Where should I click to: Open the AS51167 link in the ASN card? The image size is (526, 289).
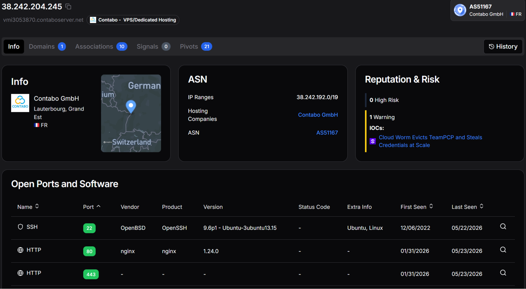coord(327,133)
